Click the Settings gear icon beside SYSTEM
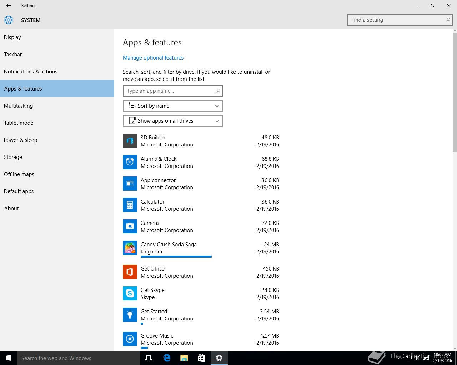This screenshot has width=457, height=365. click(x=9, y=20)
